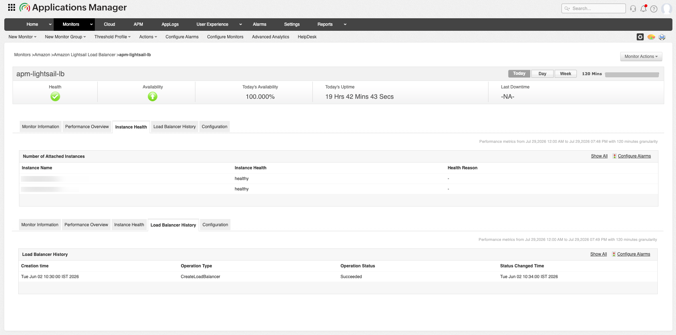Click Show All for Load Balancer History
The width and height of the screenshot is (676, 335).
(x=598, y=254)
